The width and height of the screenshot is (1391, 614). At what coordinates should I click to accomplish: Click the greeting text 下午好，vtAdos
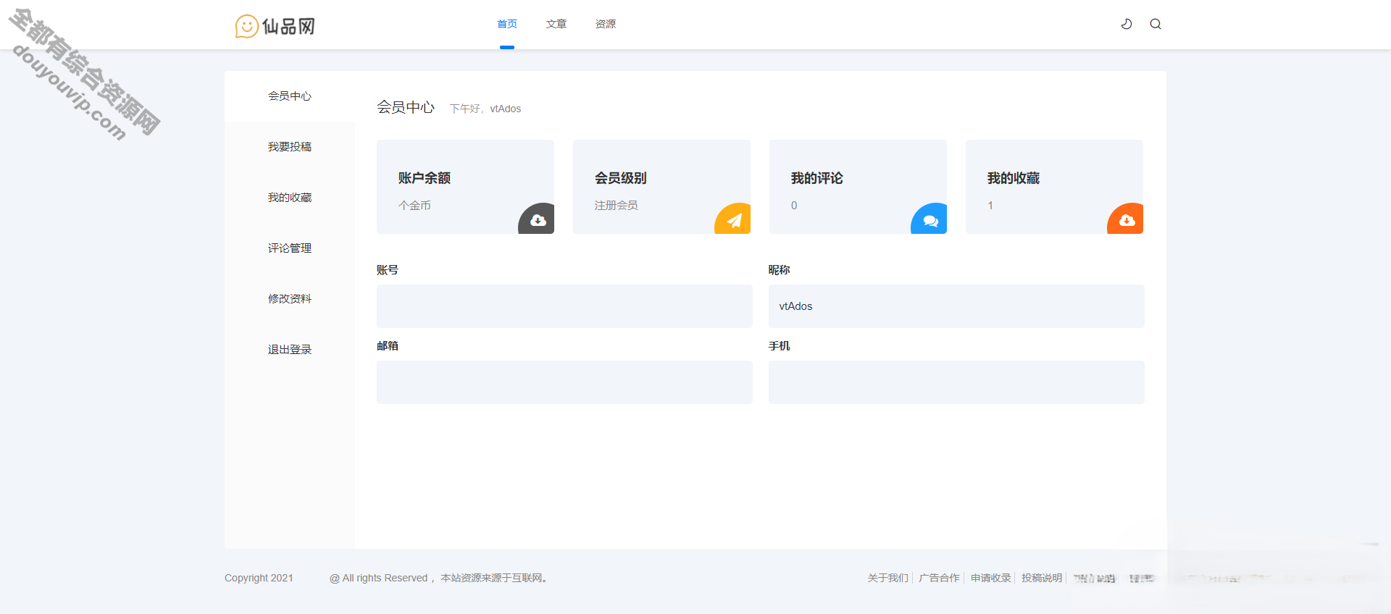(x=485, y=109)
